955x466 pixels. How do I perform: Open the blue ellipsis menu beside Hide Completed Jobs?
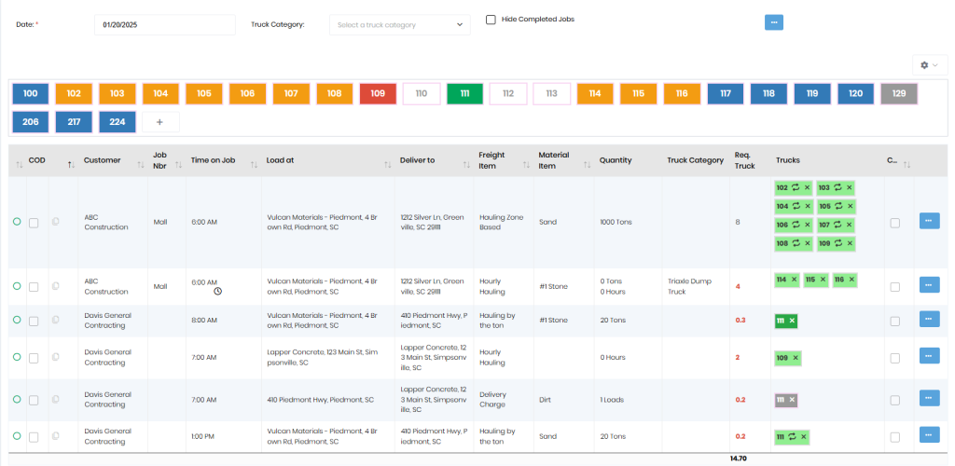click(773, 22)
